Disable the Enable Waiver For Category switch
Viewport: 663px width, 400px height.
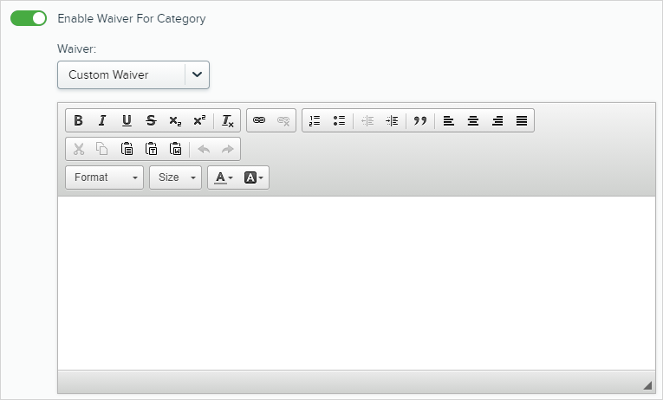(29, 17)
